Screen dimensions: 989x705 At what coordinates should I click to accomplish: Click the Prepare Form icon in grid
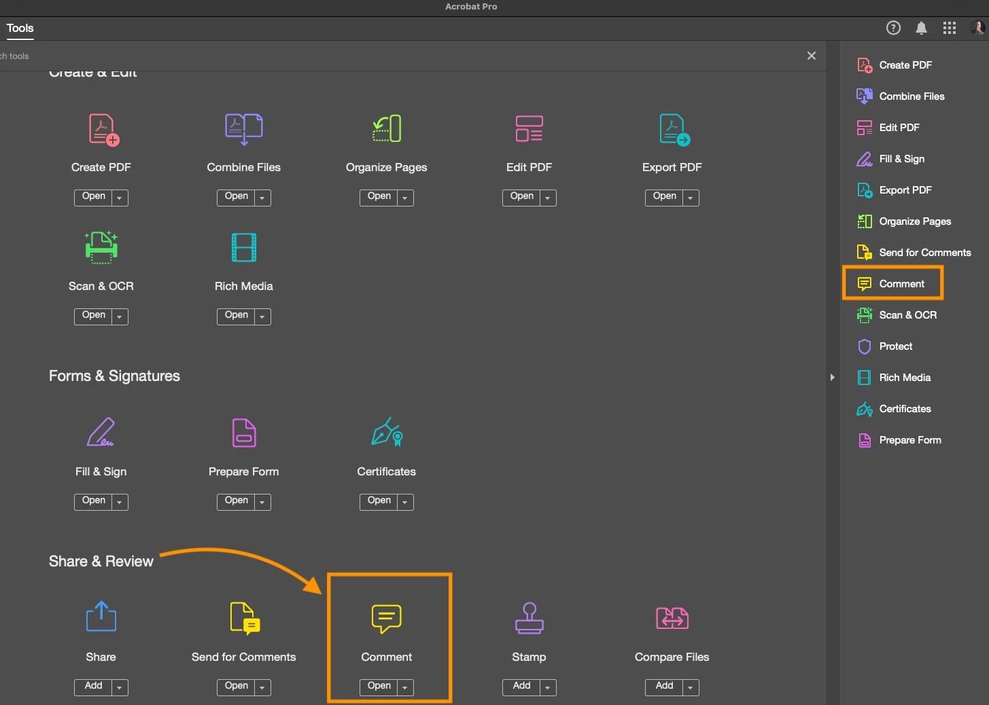tap(244, 433)
